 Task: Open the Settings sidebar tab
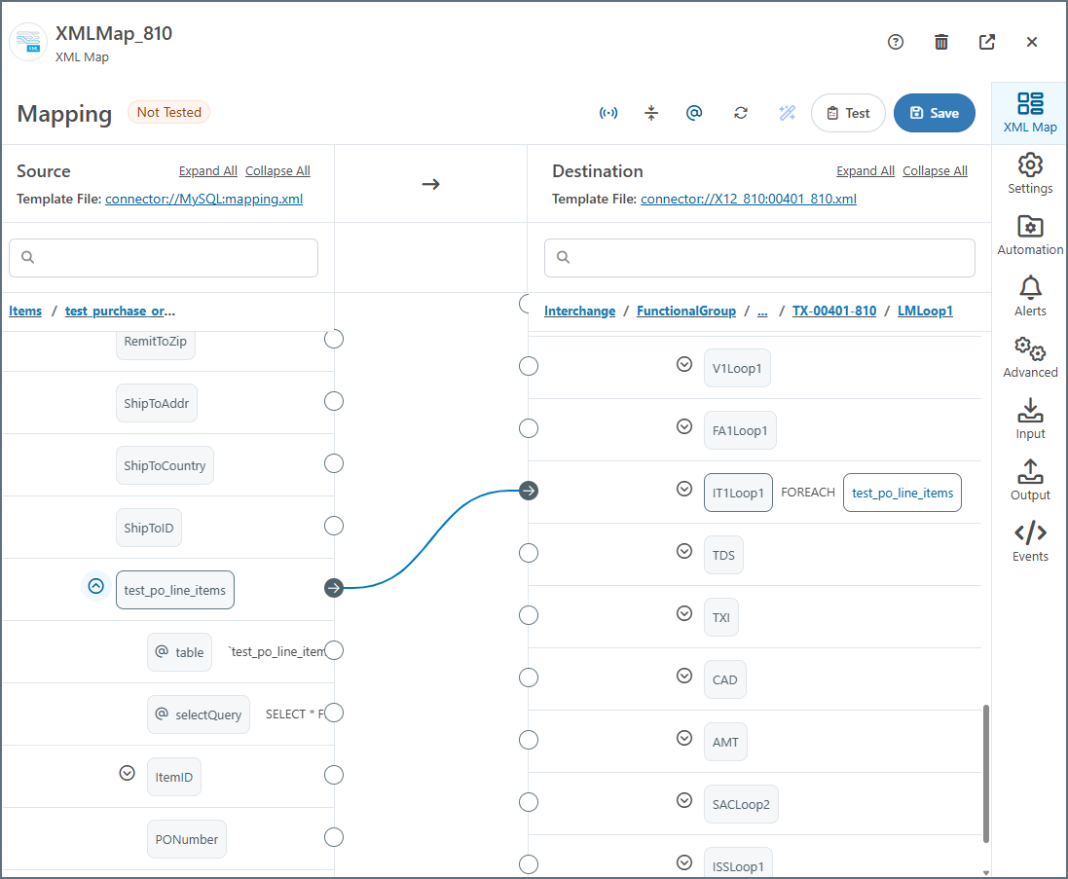1030,174
